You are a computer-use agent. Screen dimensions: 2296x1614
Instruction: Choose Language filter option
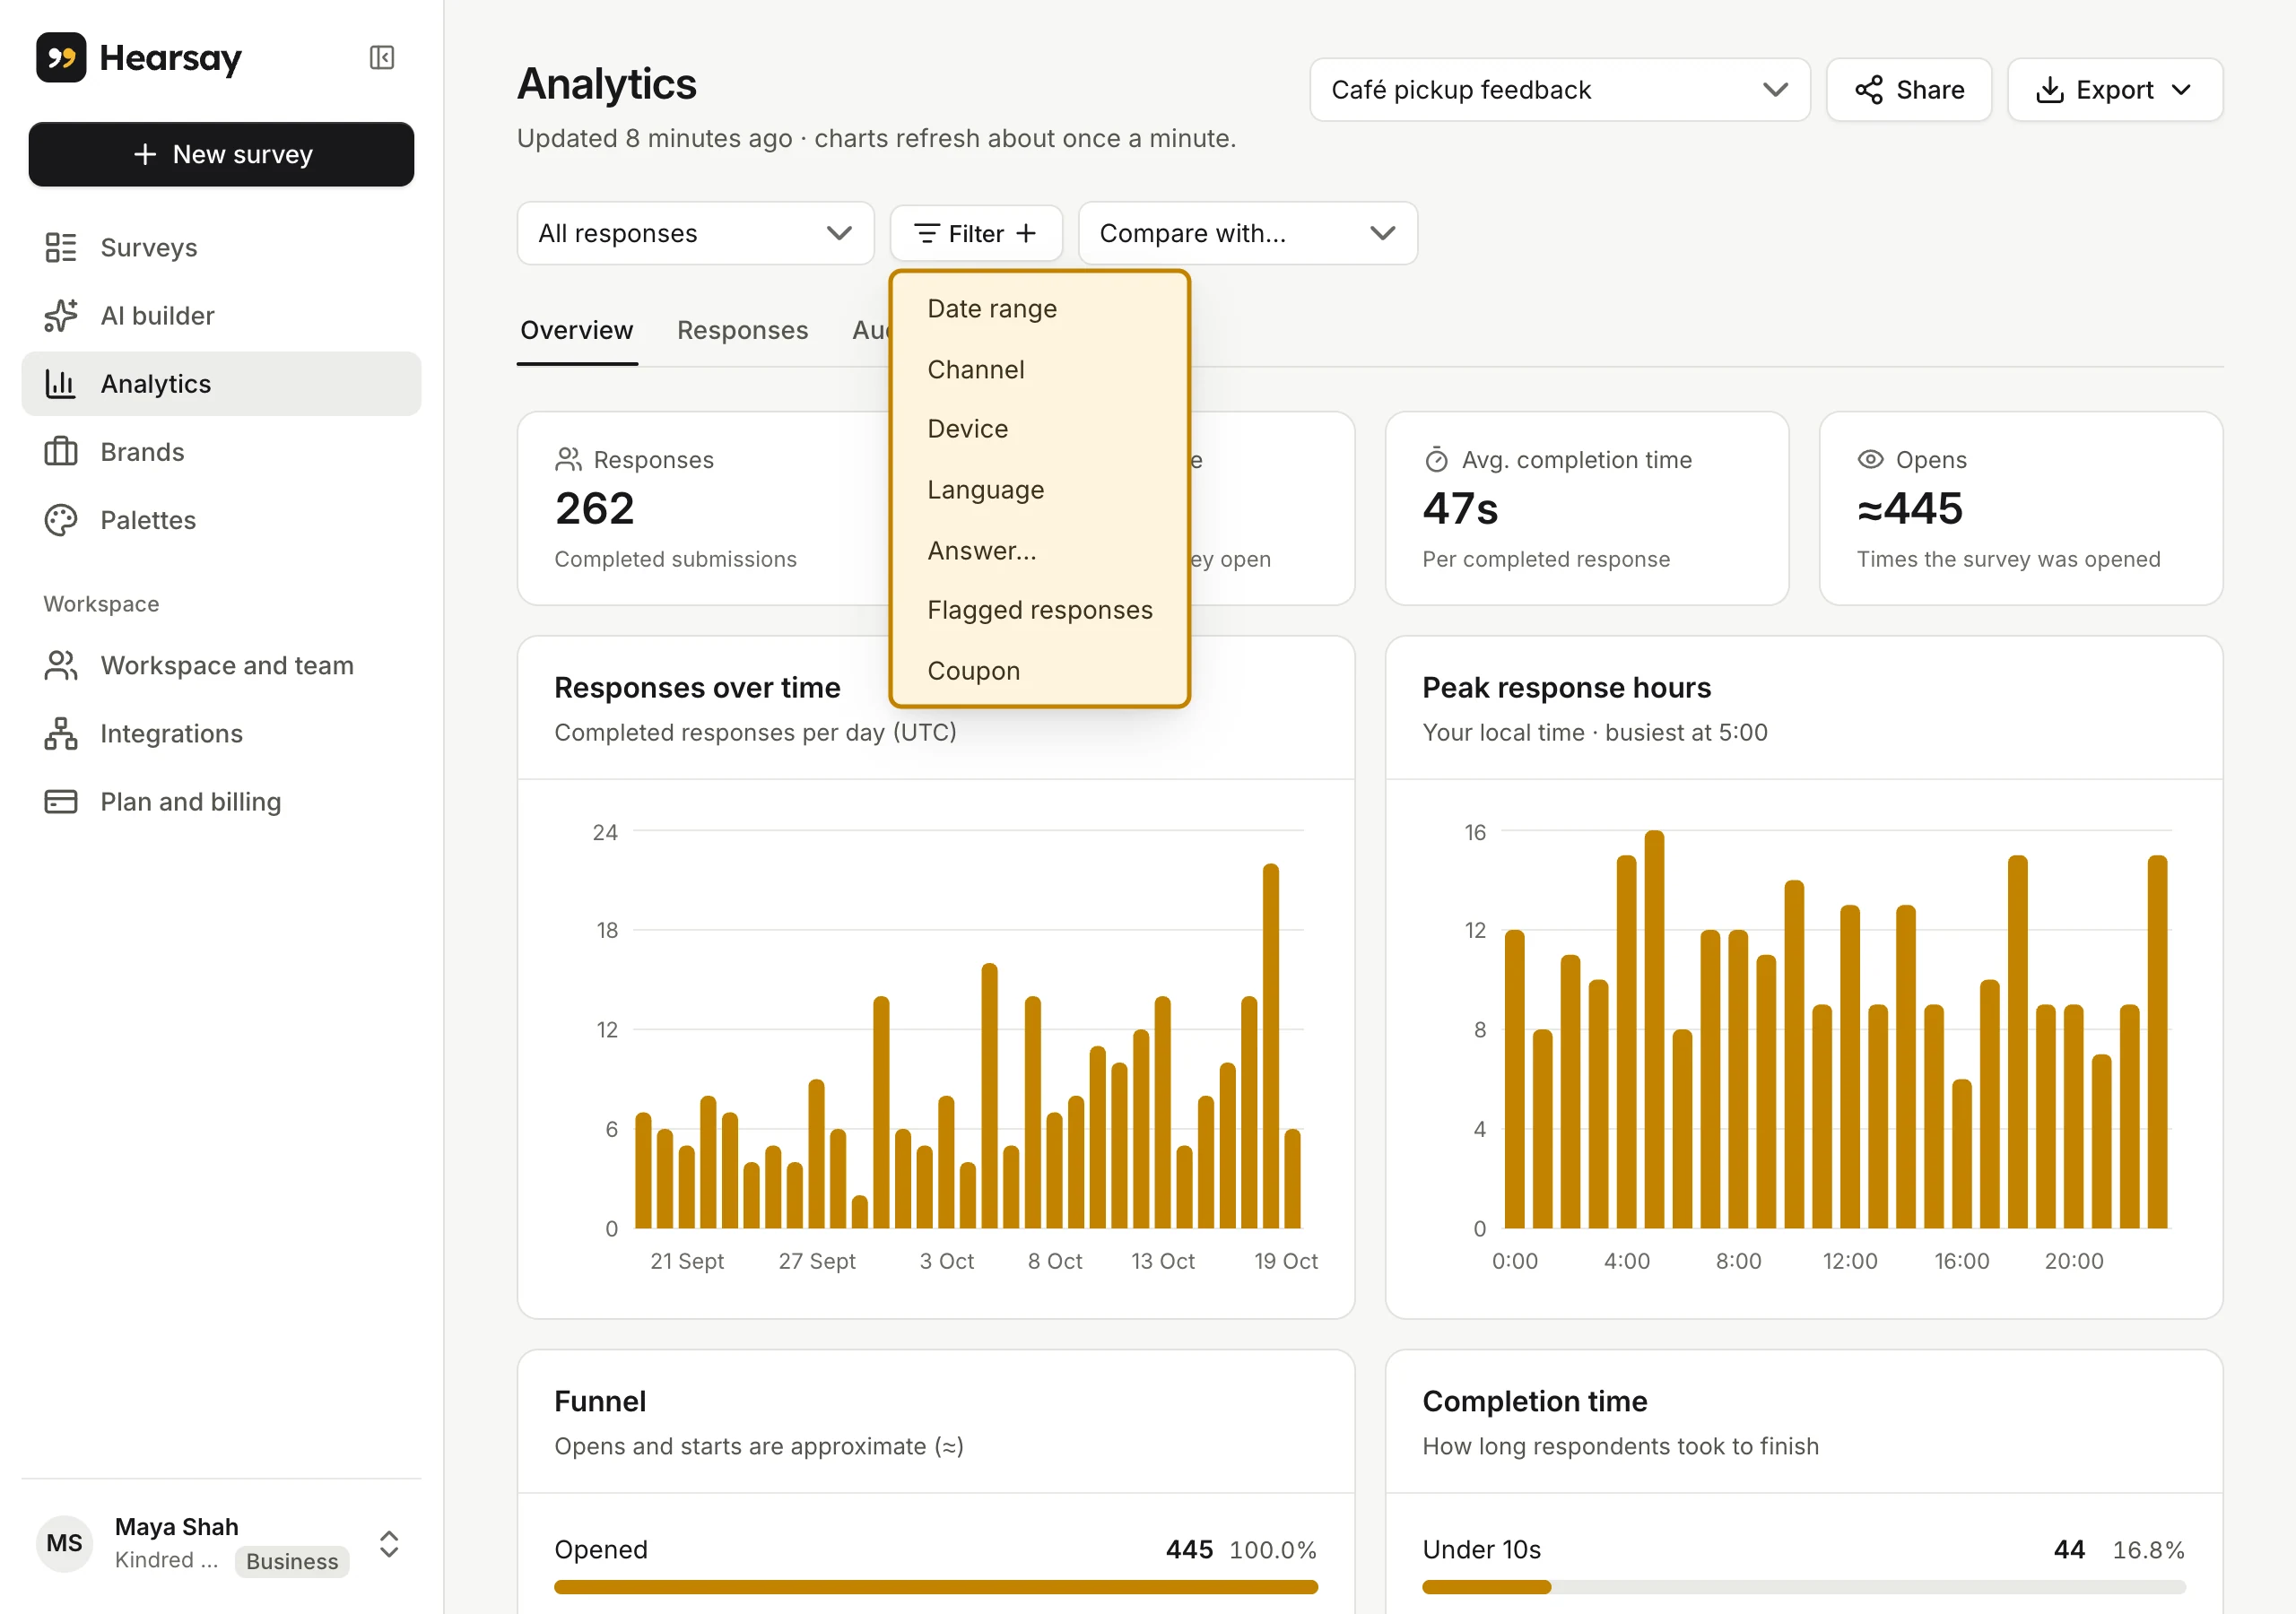pos(1039,490)
